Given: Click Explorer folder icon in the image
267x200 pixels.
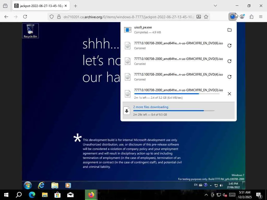Looking at the screenshot, I should pyautogui.click(x=55, y=185).
